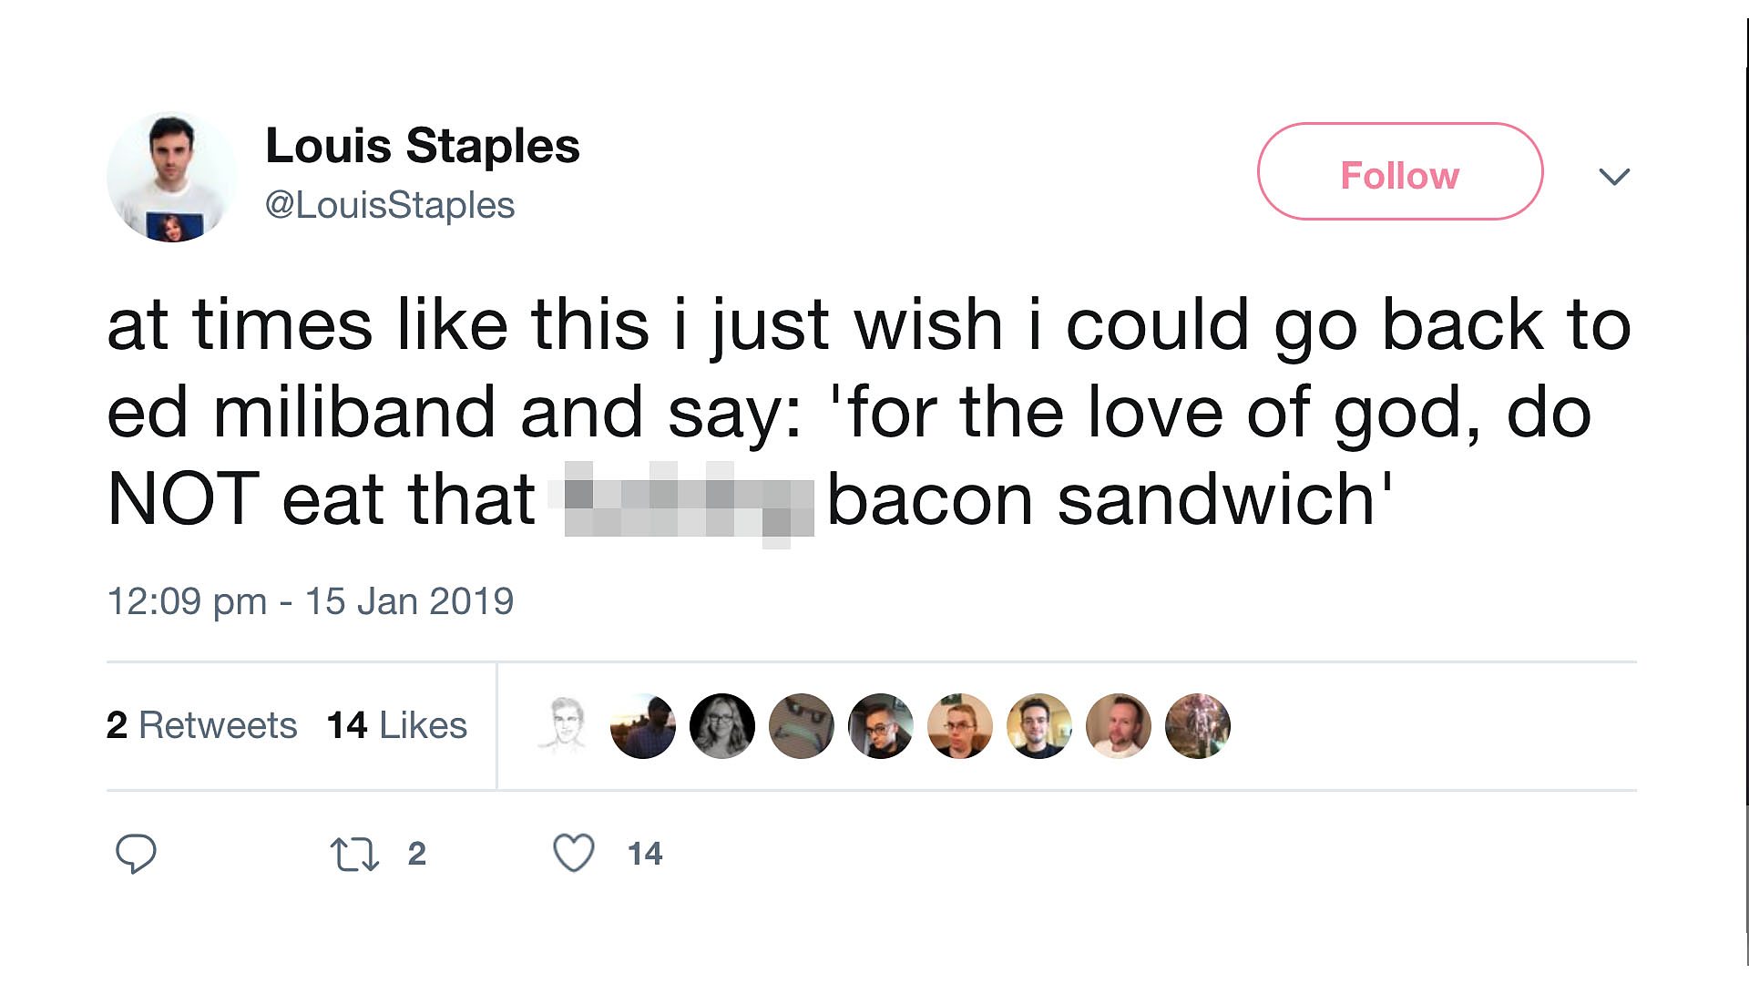Open the blonde woman's liker avatar

tap(722, 725)
